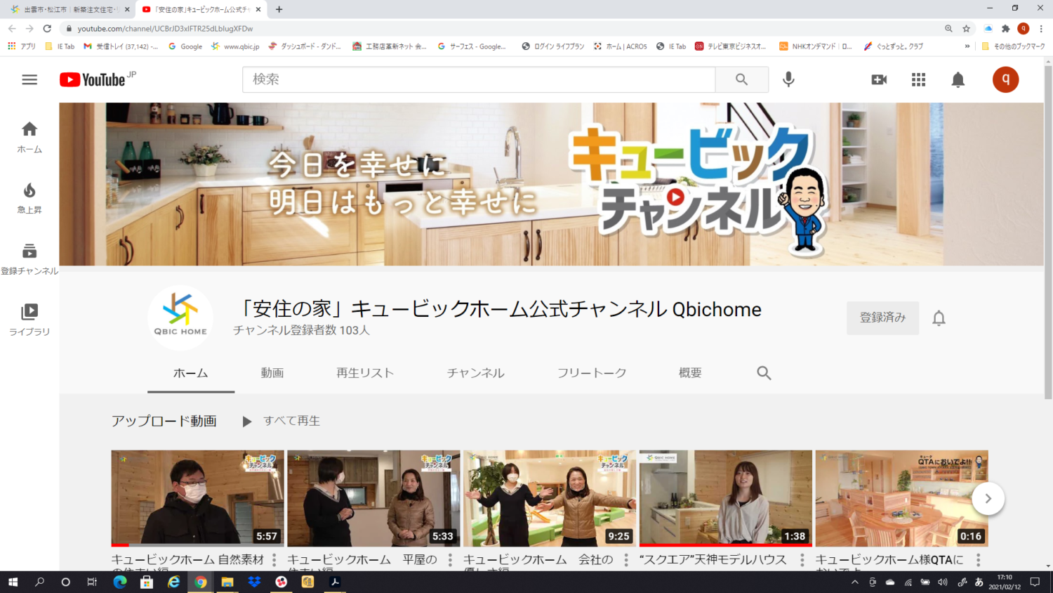Open the taskbar clock showing 17:10

pyautogui.click(x=1005, y=582)
